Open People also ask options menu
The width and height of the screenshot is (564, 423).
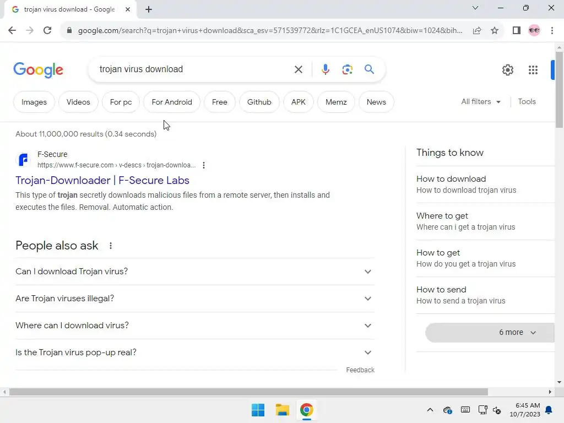pos(110,246)
